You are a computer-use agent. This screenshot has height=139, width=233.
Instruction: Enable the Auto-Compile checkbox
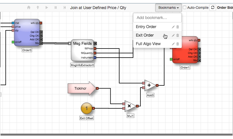coord(184,7)
